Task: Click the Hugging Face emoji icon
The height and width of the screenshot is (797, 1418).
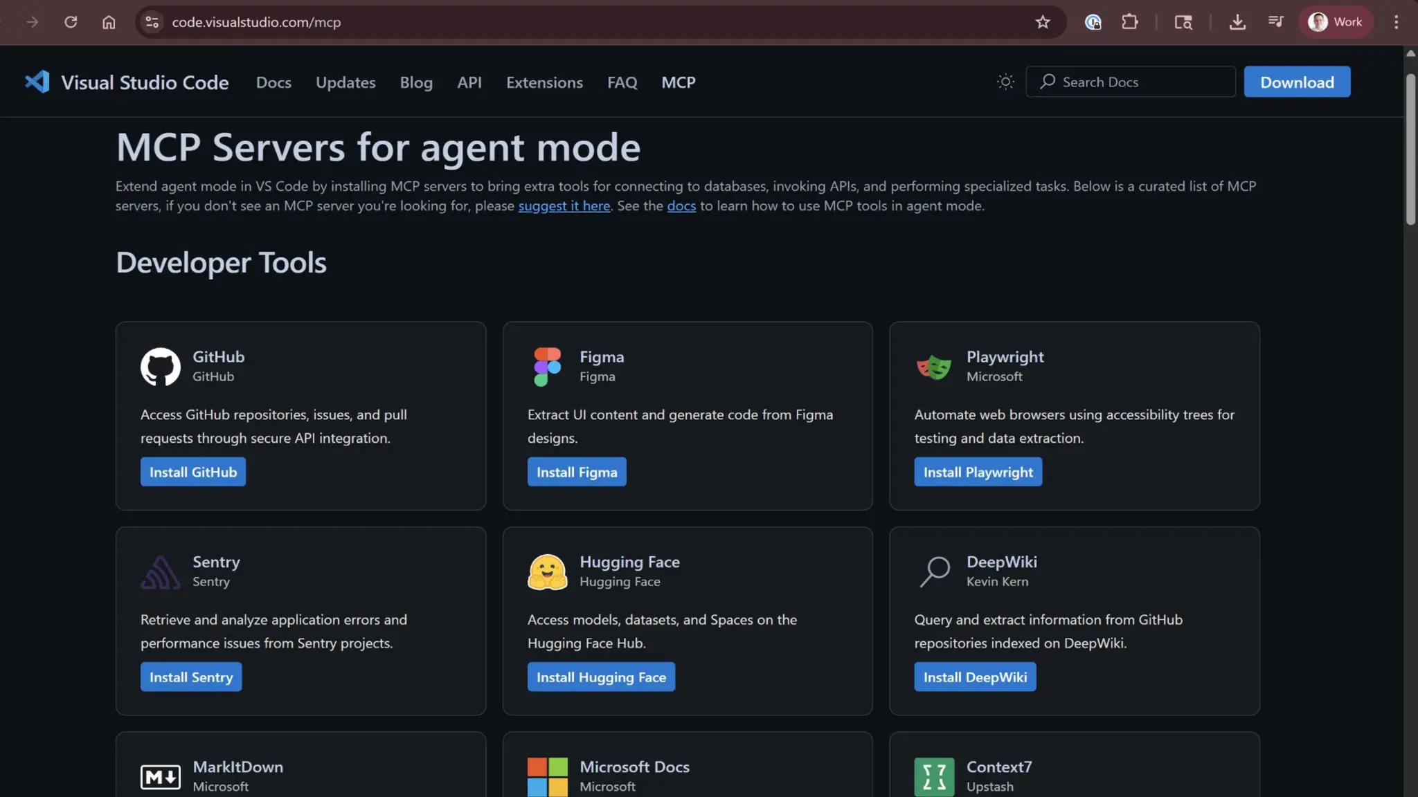Action: click(547, 571)
